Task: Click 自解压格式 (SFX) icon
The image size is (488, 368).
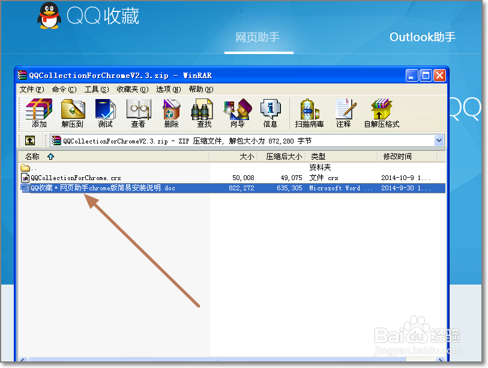Action: tap(382, 113)
